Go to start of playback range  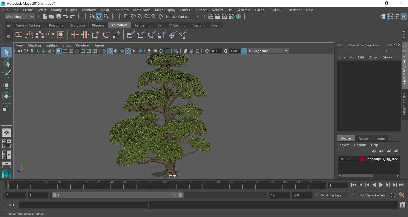354,185
